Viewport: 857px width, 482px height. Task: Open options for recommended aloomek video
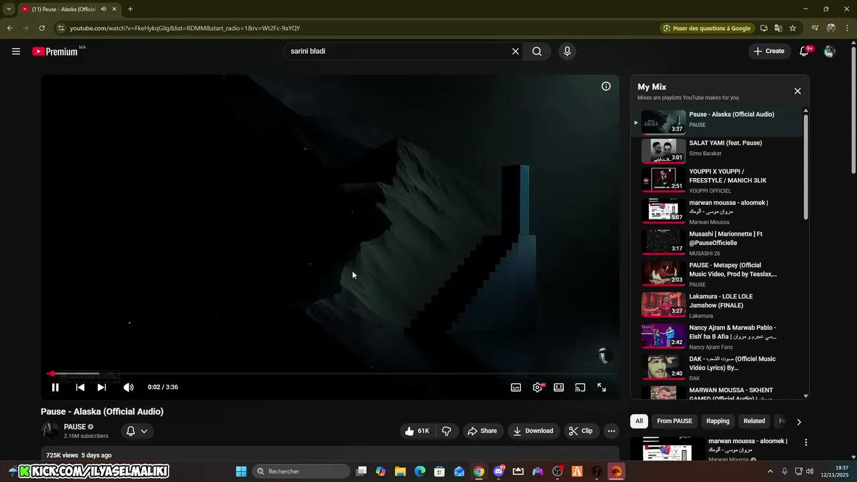(x=806, y=443)
